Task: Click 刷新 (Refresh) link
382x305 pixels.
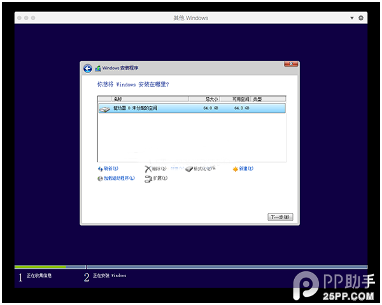Action: click(111, 168)
